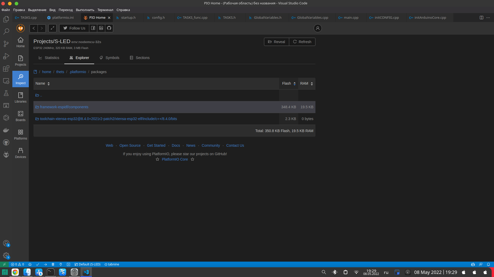Image resolution: width=494 pixels, height=277 pixels.
Task: Open Manage gear icon
Action: pos(6,255)
